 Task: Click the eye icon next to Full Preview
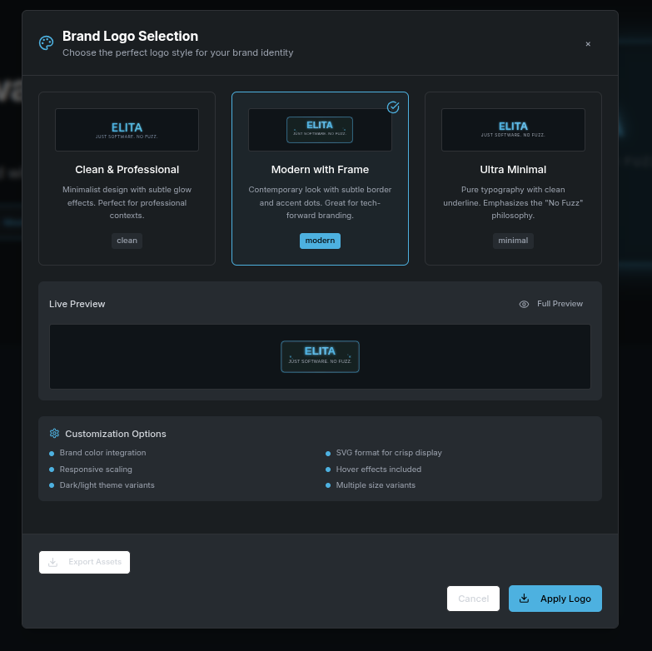pos(524,305)
